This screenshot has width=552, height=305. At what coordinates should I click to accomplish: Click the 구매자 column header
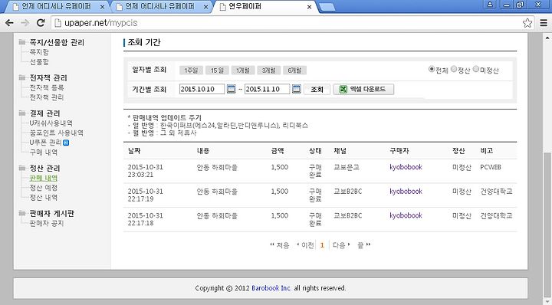click(x=399, y=151)
